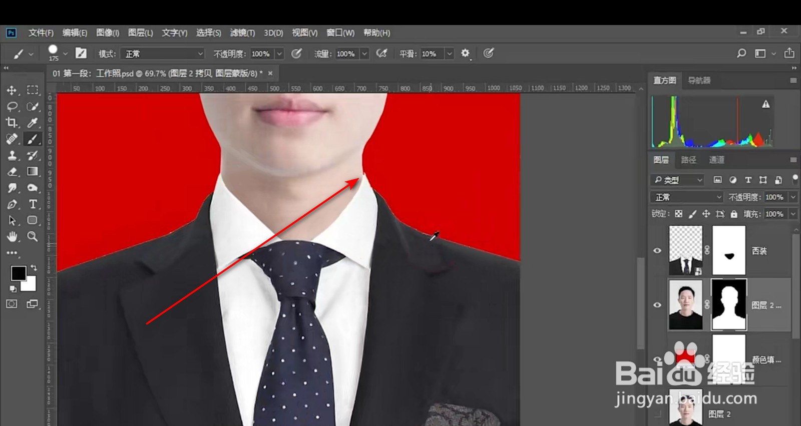Switch to the 路径 tab

(x=689, y=160)
